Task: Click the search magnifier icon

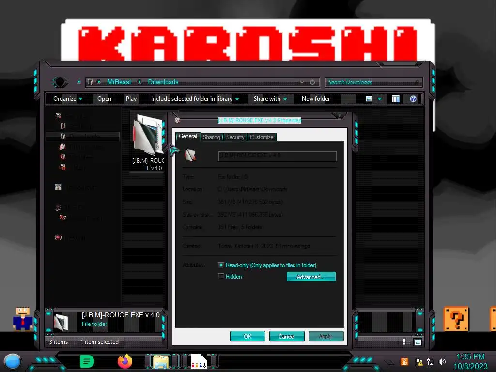Action: (417, 82)
